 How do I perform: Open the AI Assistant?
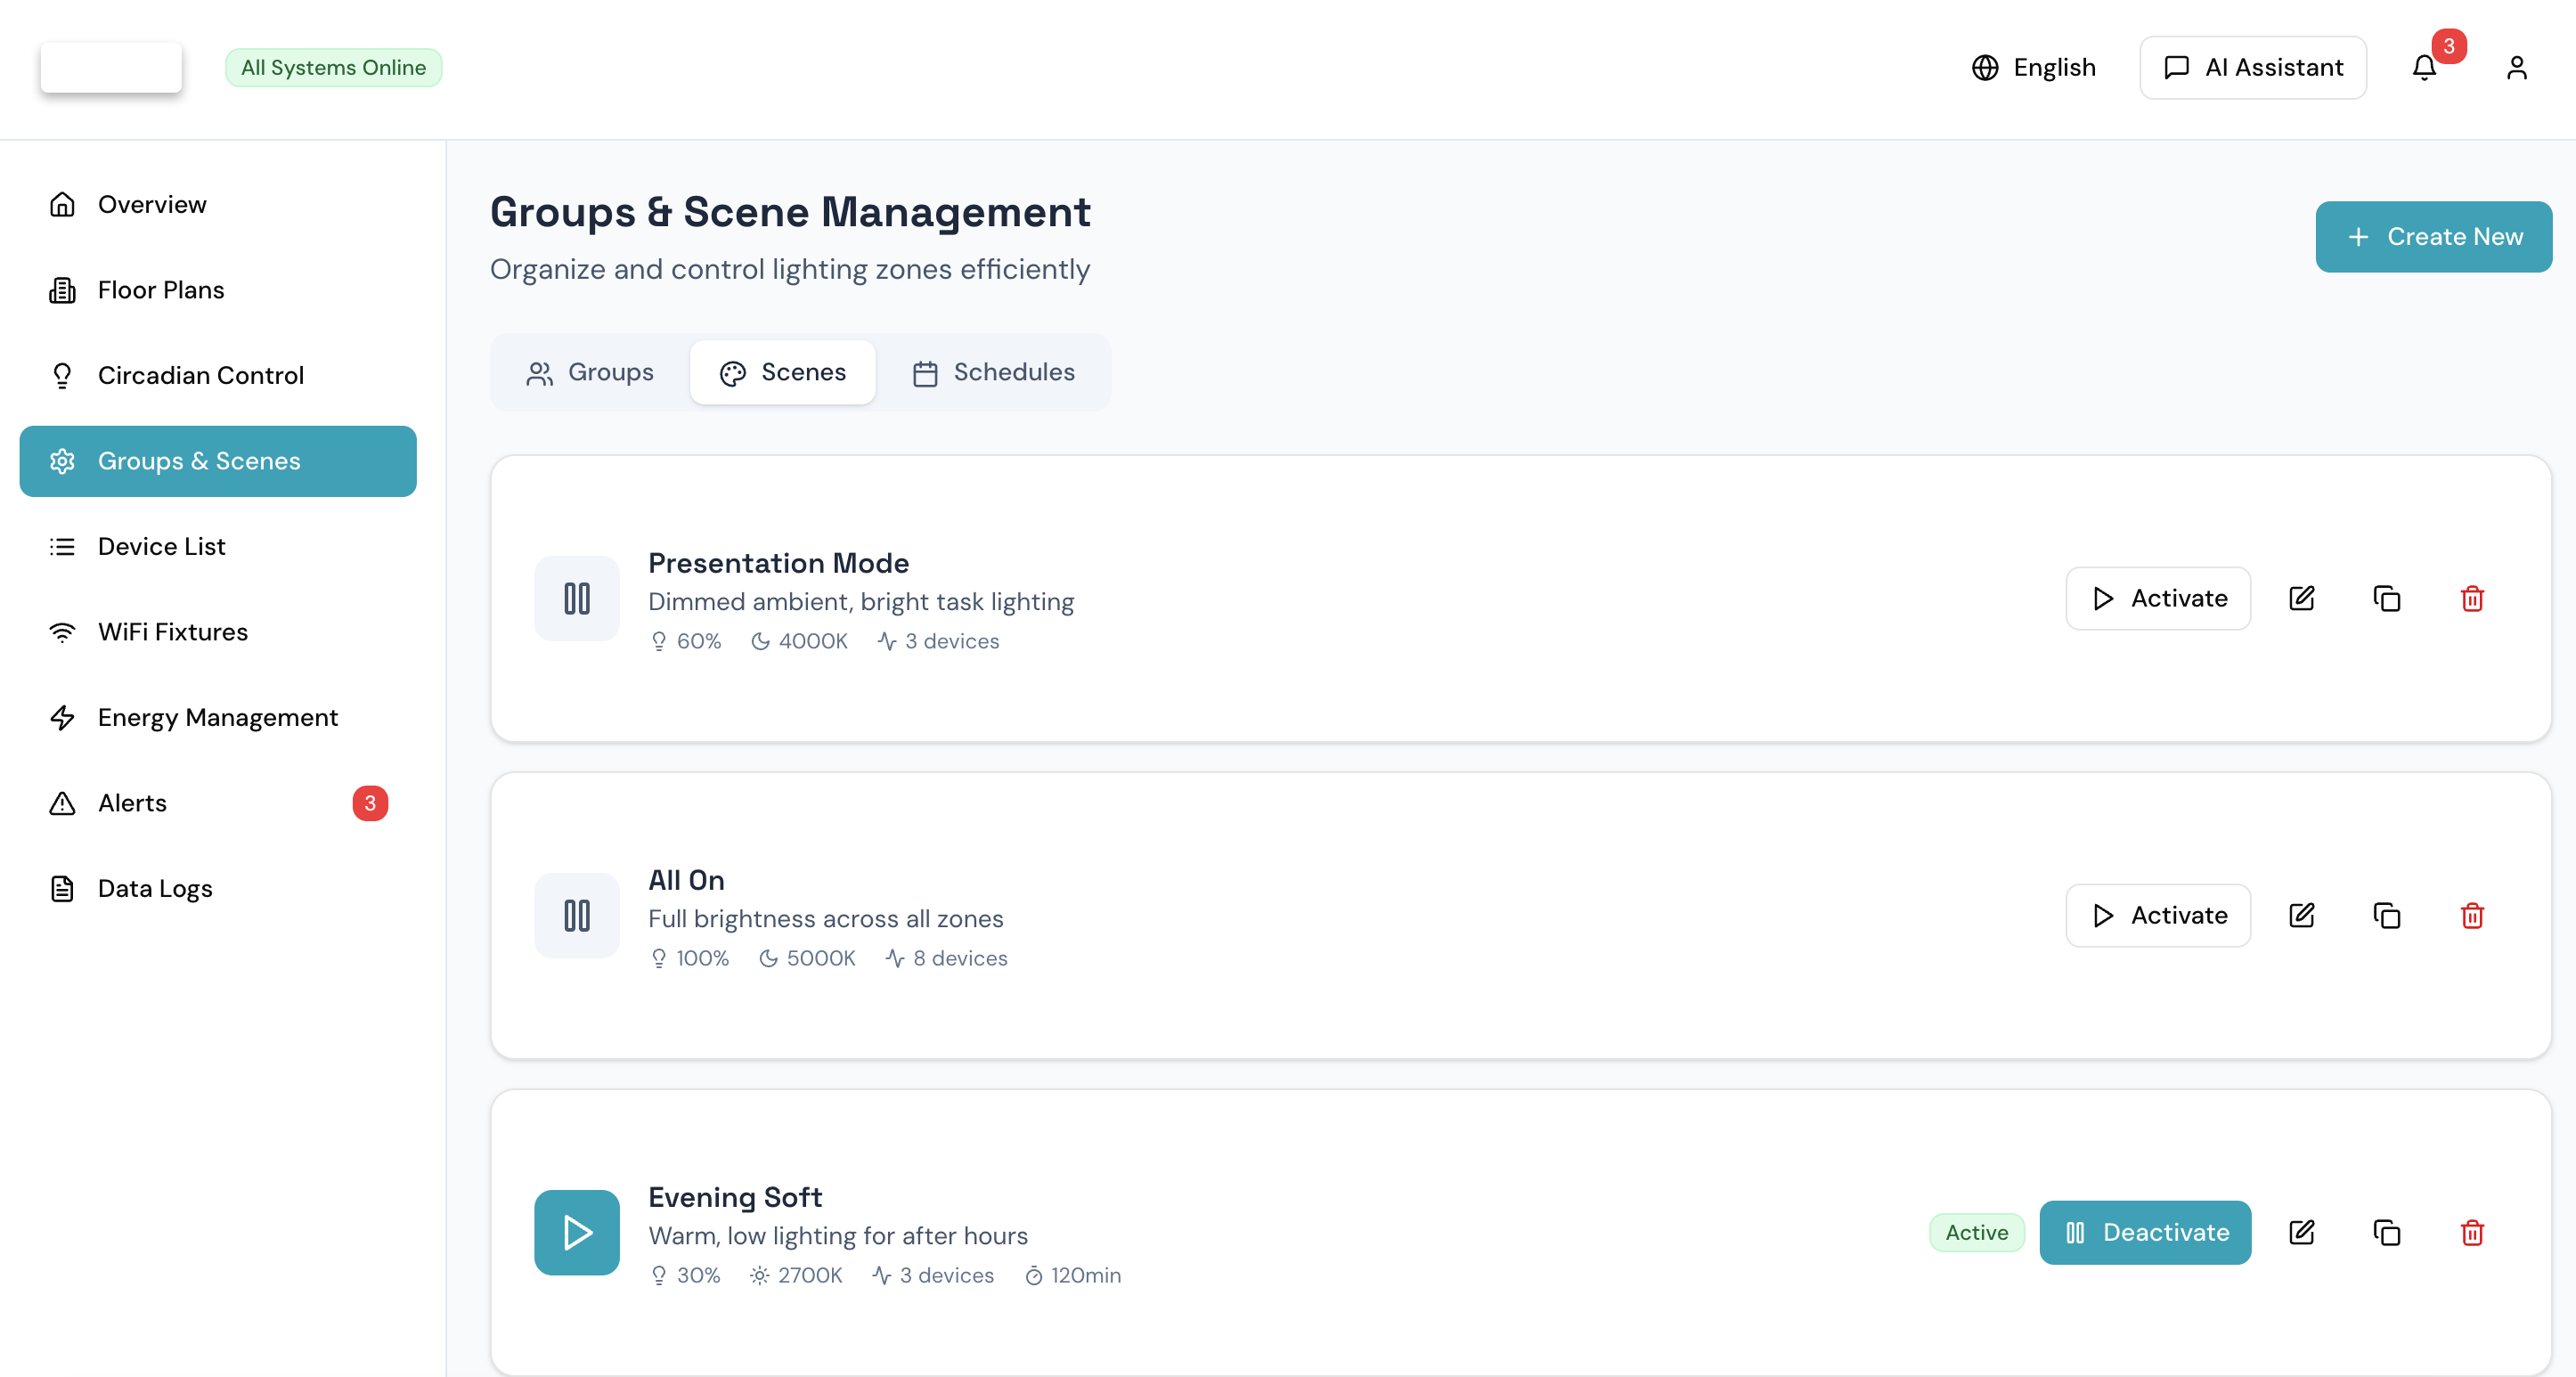(x=2252, y=67)
